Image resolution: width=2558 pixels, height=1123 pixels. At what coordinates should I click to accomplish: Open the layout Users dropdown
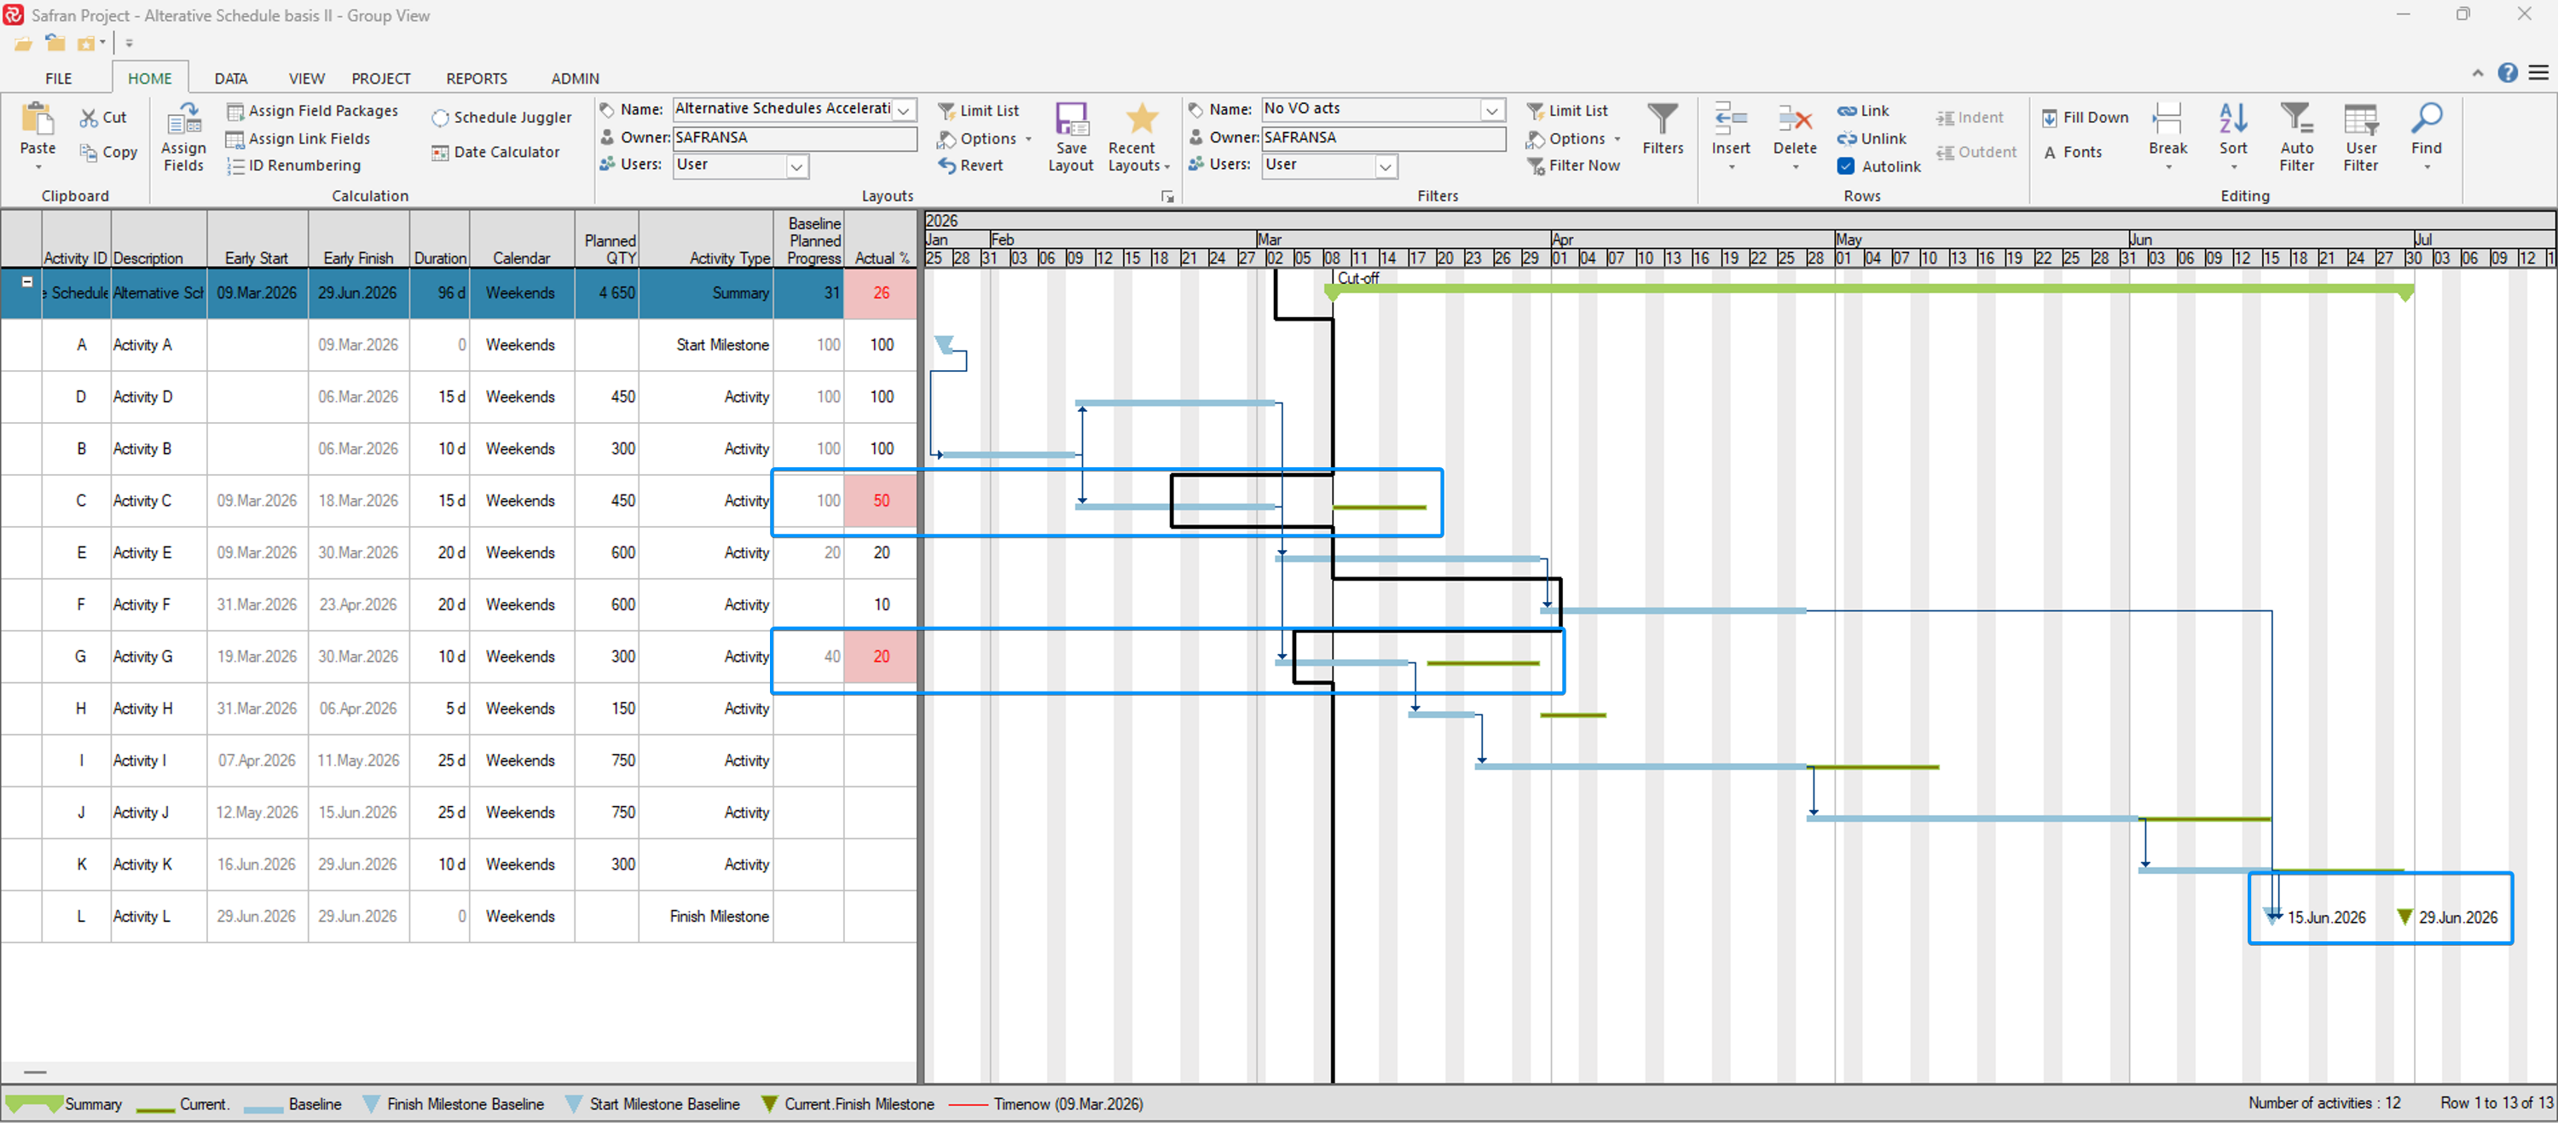[x=796, y=167]
